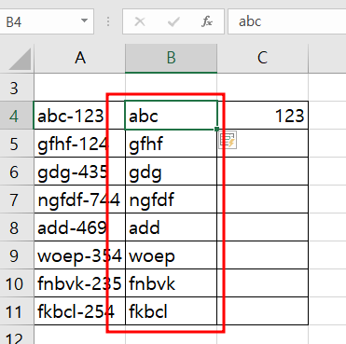This screenshot has width=346, height=344.
Task: Select cell containing add-469
Action: [79, 227]
